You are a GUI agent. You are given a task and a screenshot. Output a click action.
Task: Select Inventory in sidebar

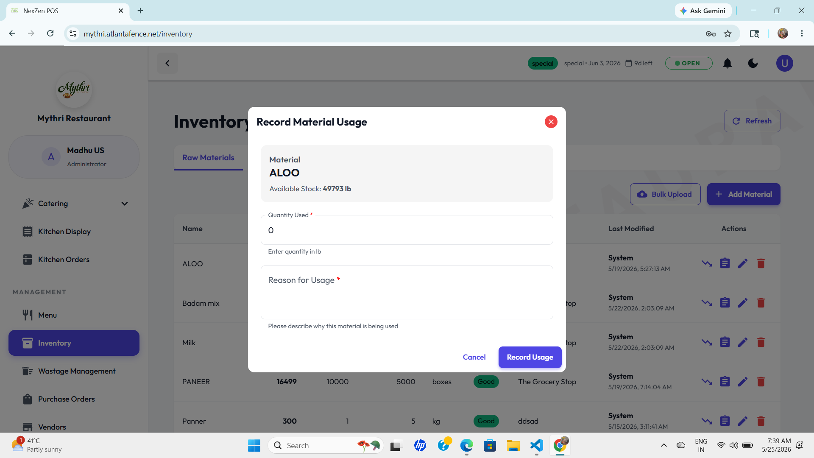tap(74, 343)
